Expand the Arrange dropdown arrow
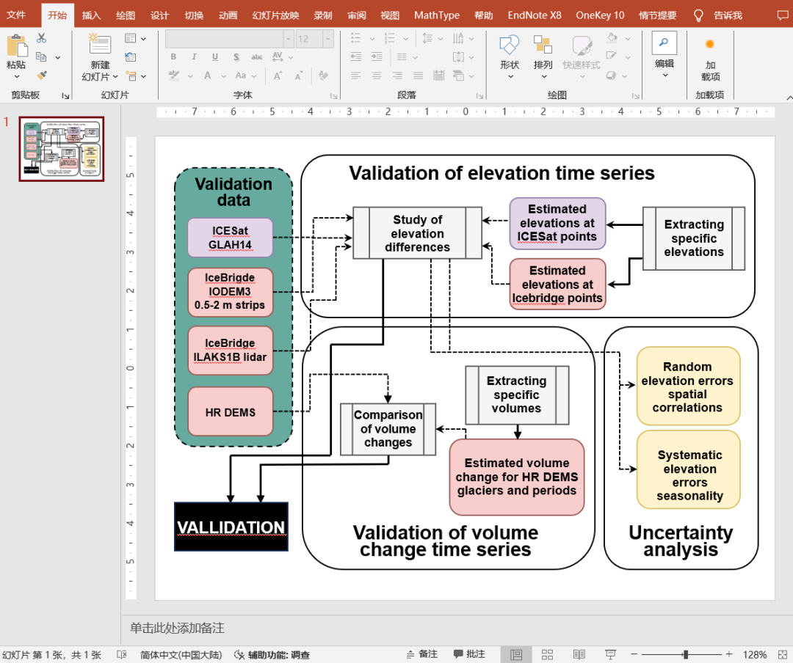 pos(543,77)
